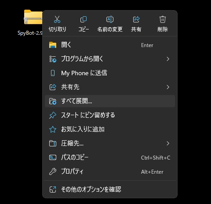Click the copy (コピー) icon
The width and height of the screenshot is (211, 204).
(x=84, y=19)
